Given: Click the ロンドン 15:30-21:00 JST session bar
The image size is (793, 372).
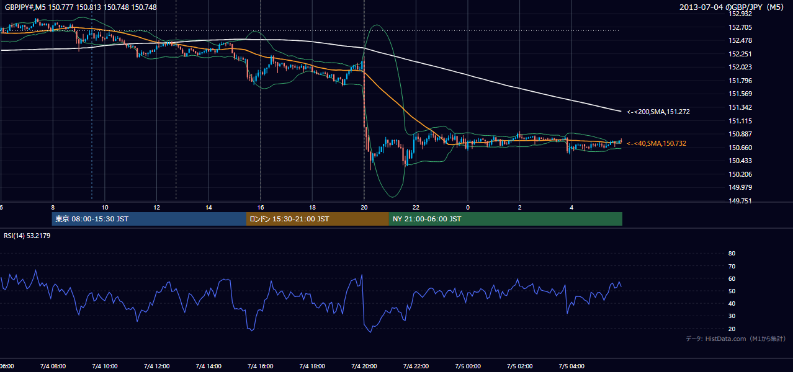Looking at the screenshot, I should (318, 219).
